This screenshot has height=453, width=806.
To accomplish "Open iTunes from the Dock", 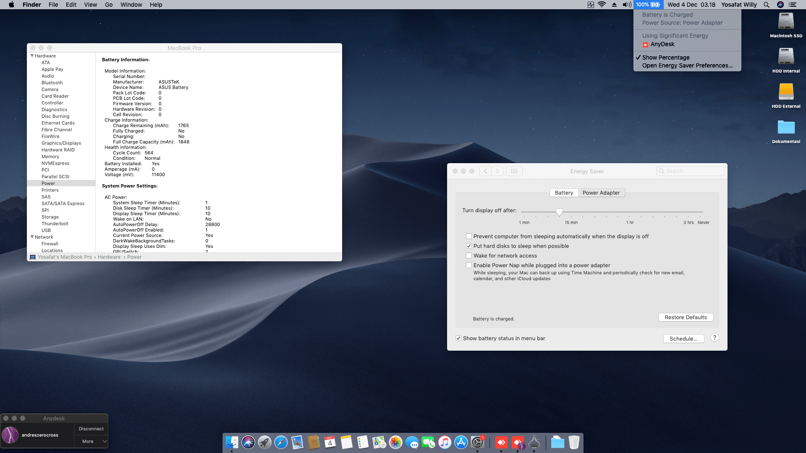I will click(x=445, y=442).
